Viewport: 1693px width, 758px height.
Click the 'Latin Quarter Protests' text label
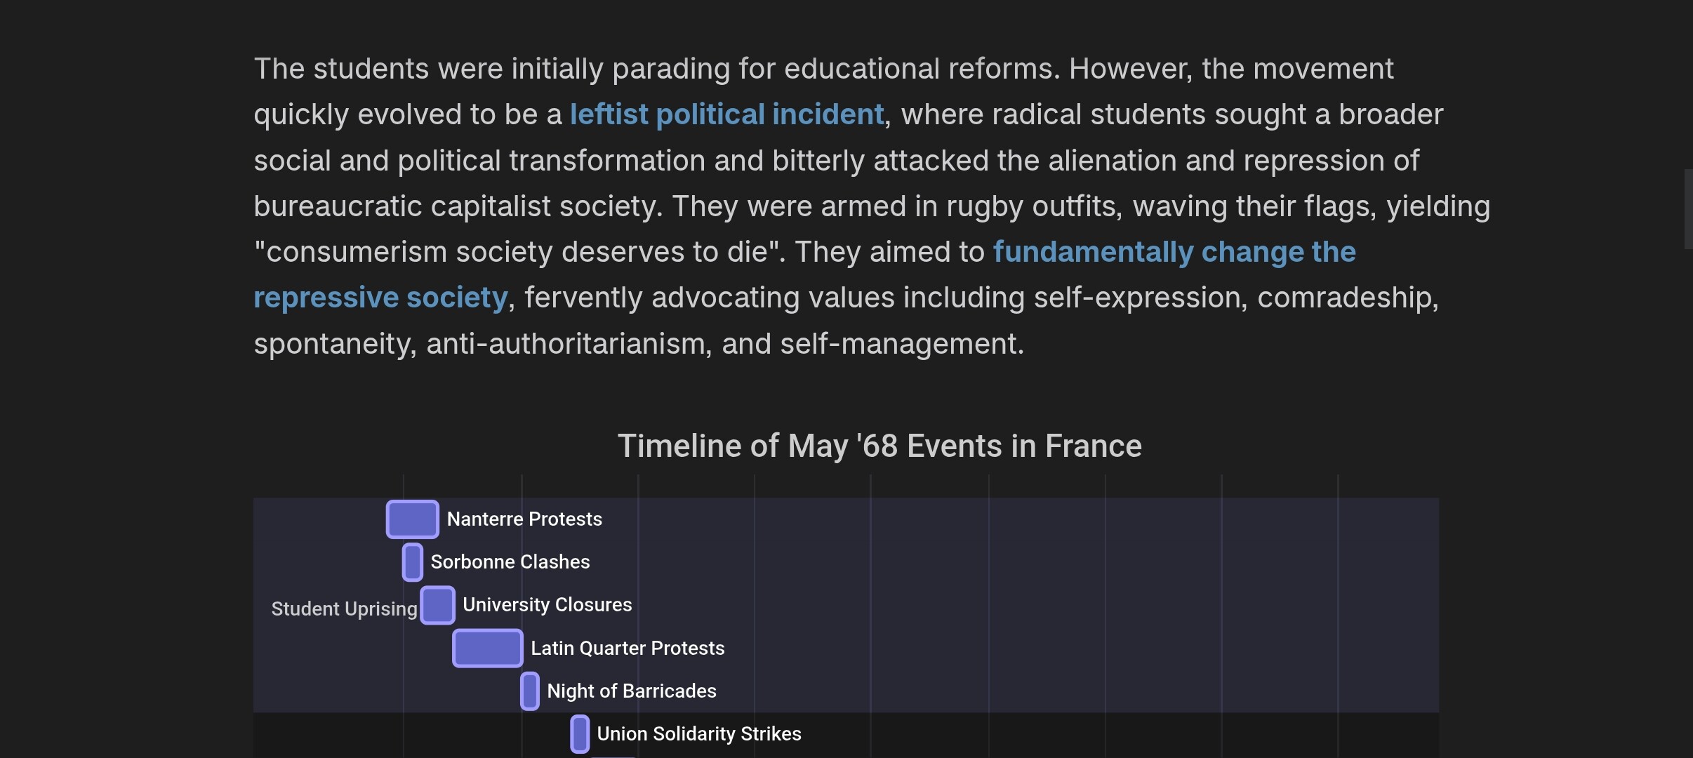point(628,649)
